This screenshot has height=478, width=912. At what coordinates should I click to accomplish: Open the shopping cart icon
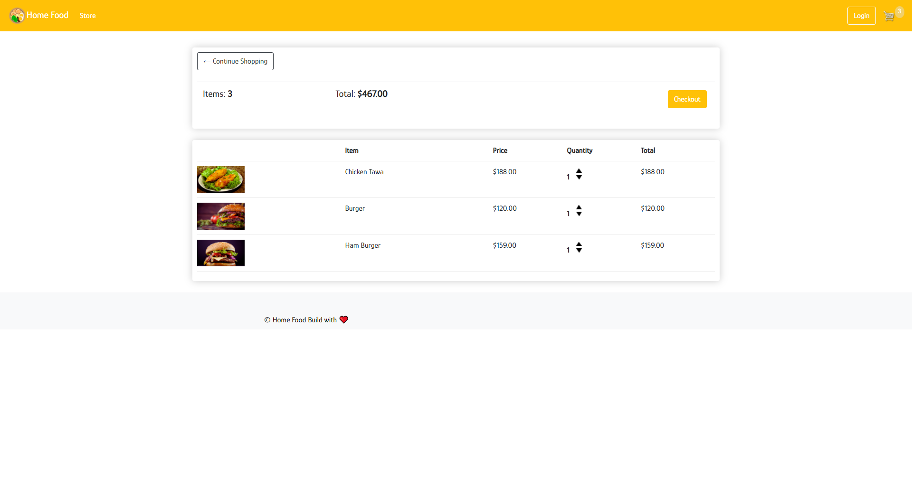(889, 16)
